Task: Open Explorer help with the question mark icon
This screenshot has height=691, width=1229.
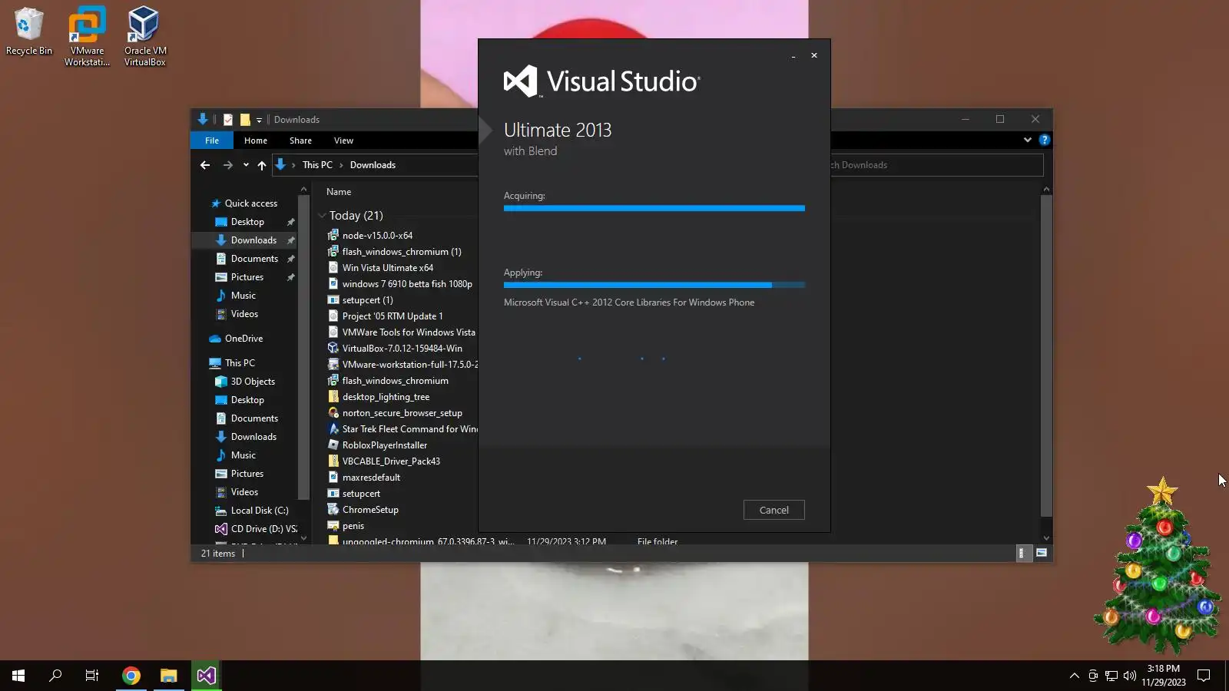Action: click(1044, 140)
